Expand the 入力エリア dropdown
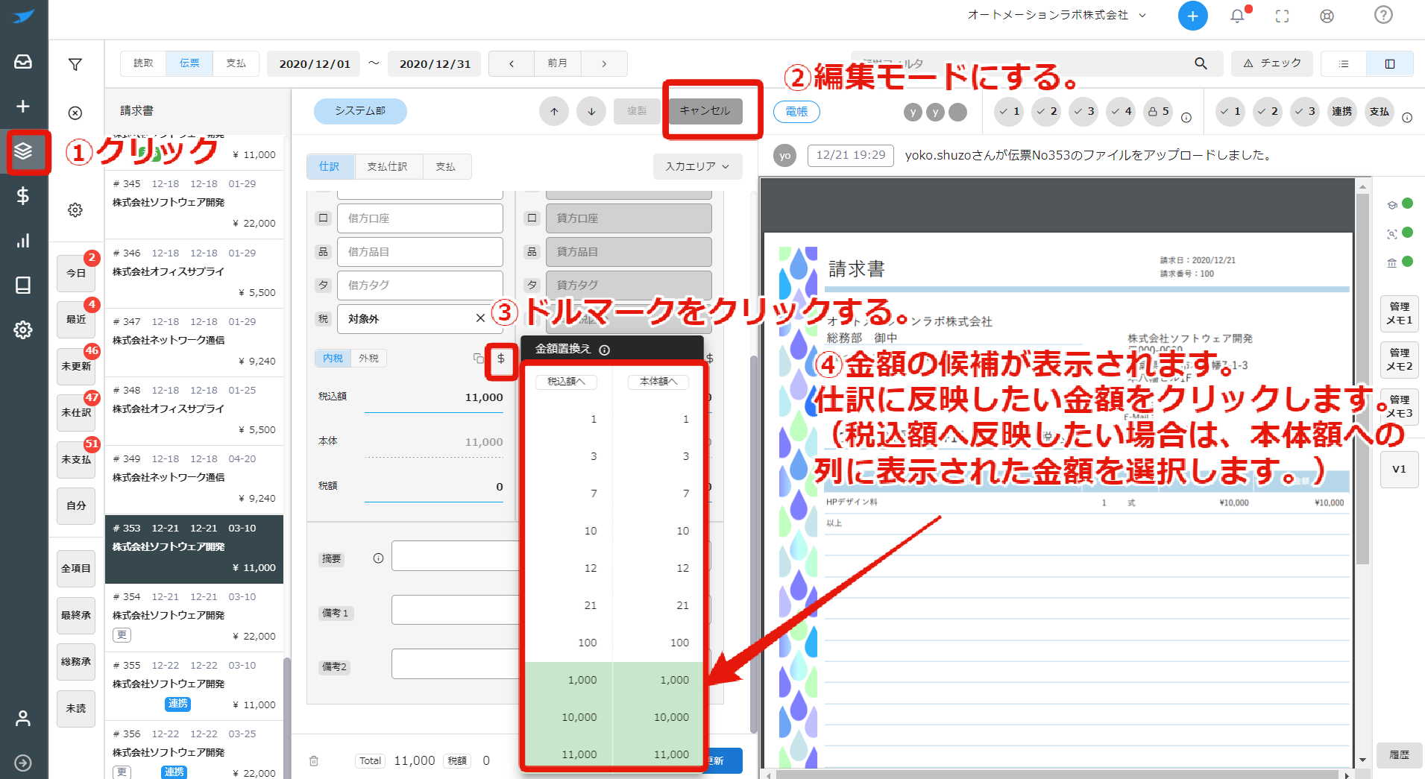The image size is (1425, 779). pyautogui.click(x=697, y=166)
